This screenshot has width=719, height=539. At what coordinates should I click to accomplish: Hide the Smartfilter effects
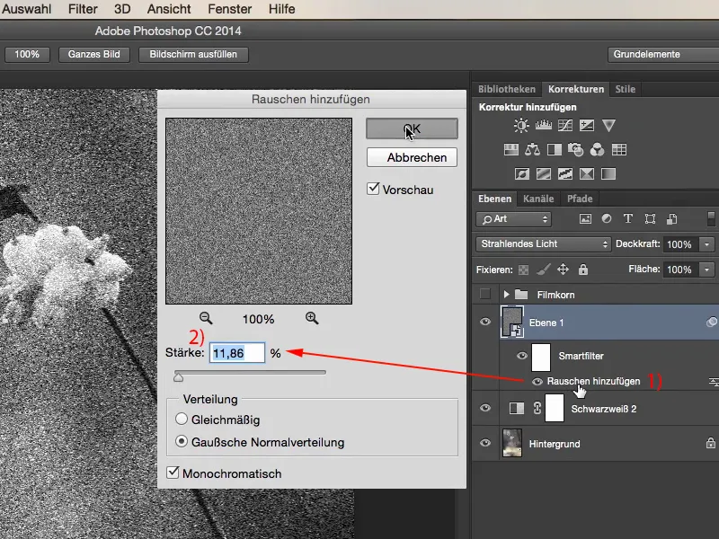click(522, 356)
